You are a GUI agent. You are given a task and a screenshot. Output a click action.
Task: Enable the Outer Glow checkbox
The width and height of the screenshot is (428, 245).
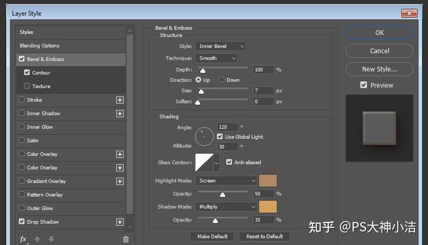(22, 208)
